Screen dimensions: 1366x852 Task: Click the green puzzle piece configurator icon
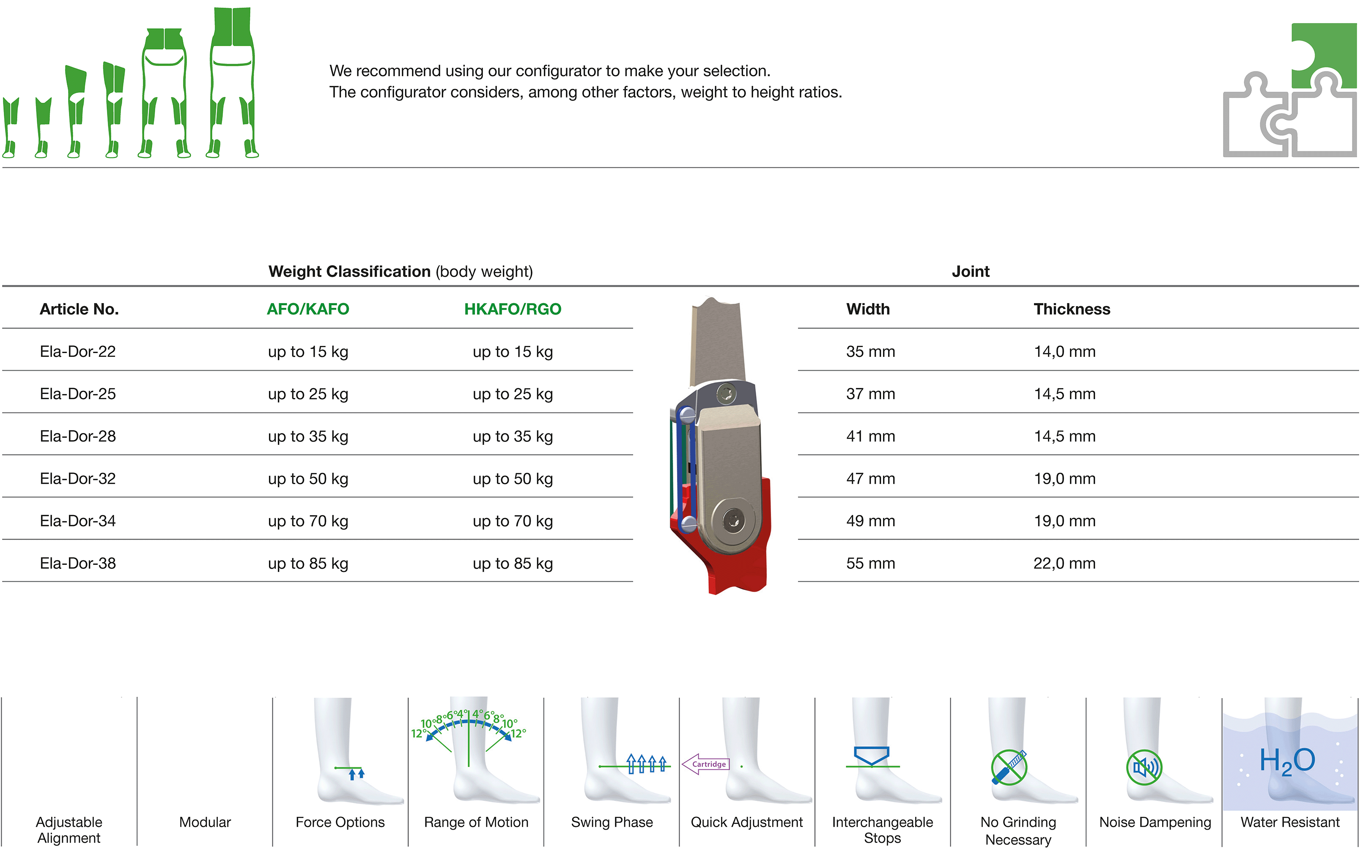1289,90
